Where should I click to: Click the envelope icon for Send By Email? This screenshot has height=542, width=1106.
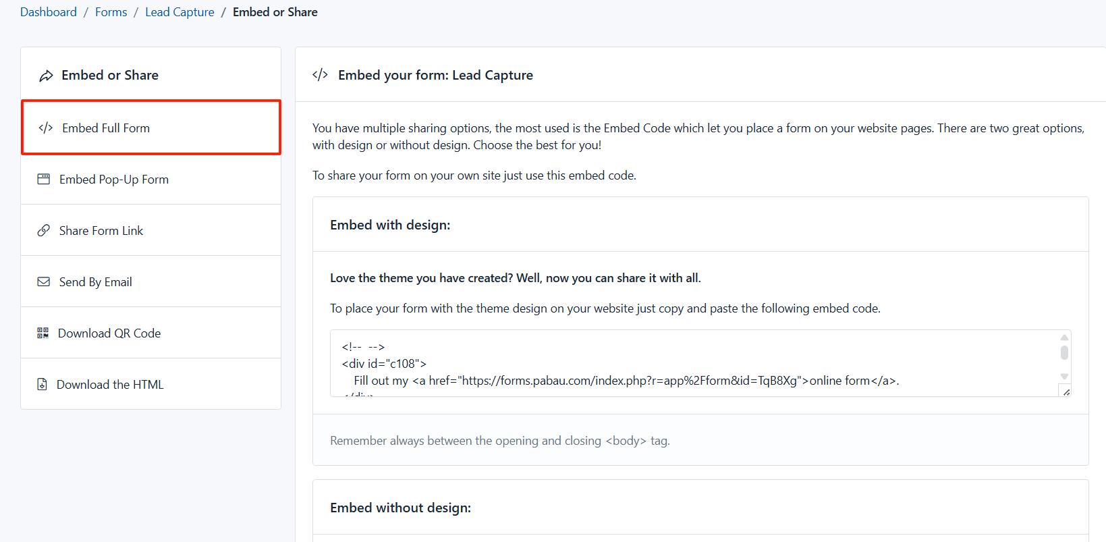(x=44, y=282)
